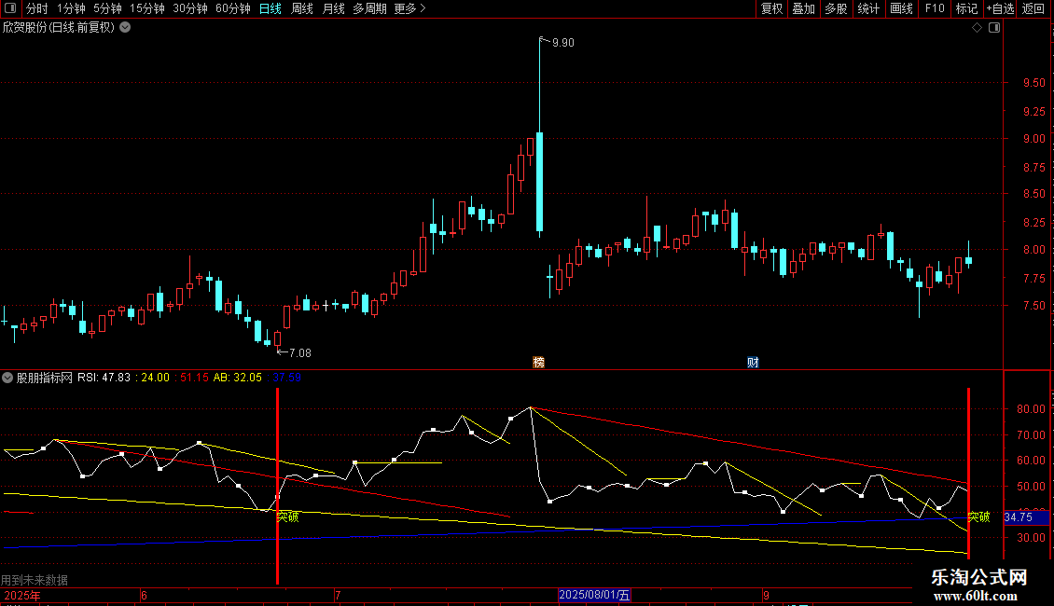Click month 7 on the time axis

click(x=338, y=595)
